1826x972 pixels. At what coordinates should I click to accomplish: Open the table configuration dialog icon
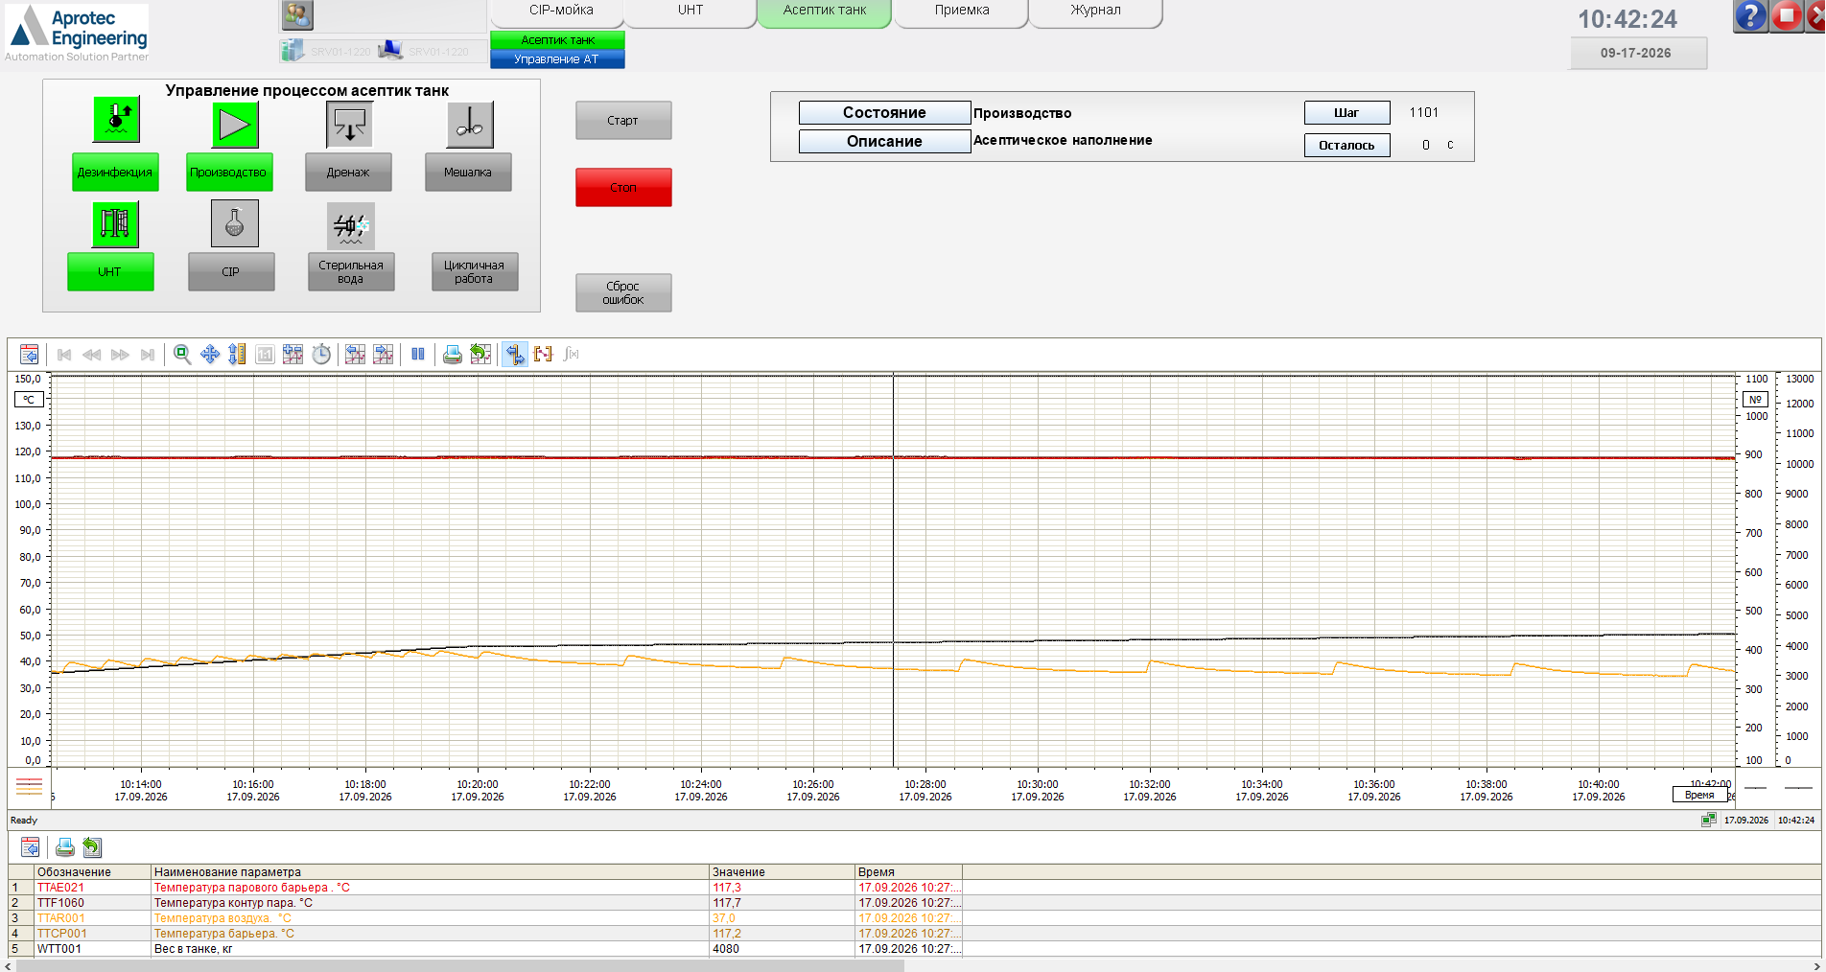31,847
